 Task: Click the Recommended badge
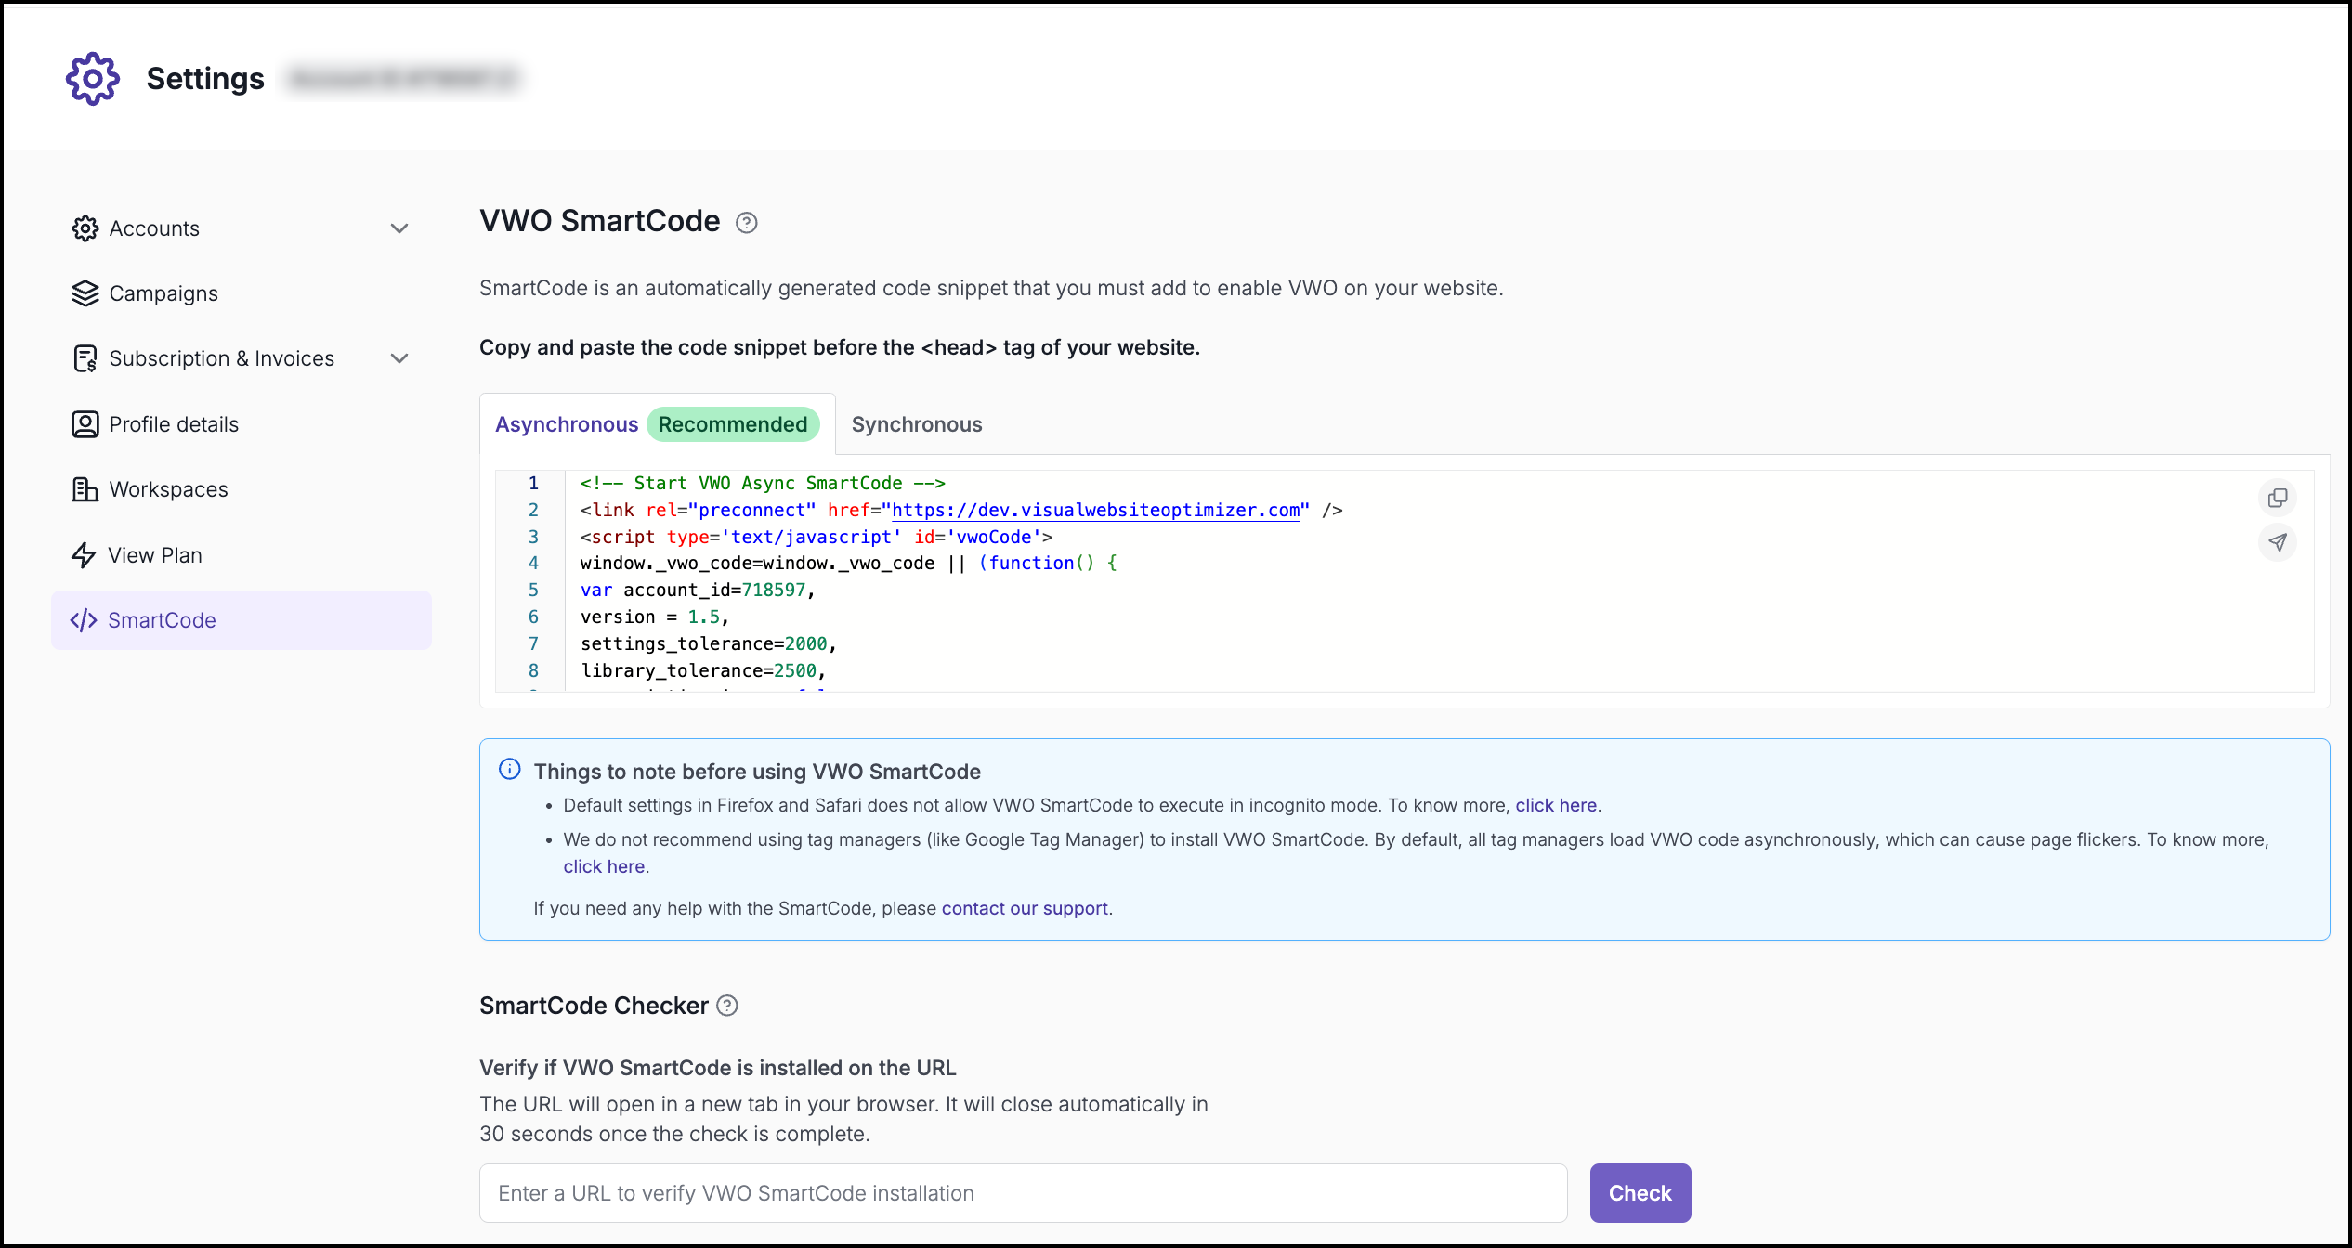click(x=733, y=424)
